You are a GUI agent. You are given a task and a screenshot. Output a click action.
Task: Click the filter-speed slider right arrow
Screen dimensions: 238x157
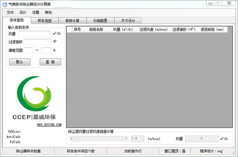(126, 139)
